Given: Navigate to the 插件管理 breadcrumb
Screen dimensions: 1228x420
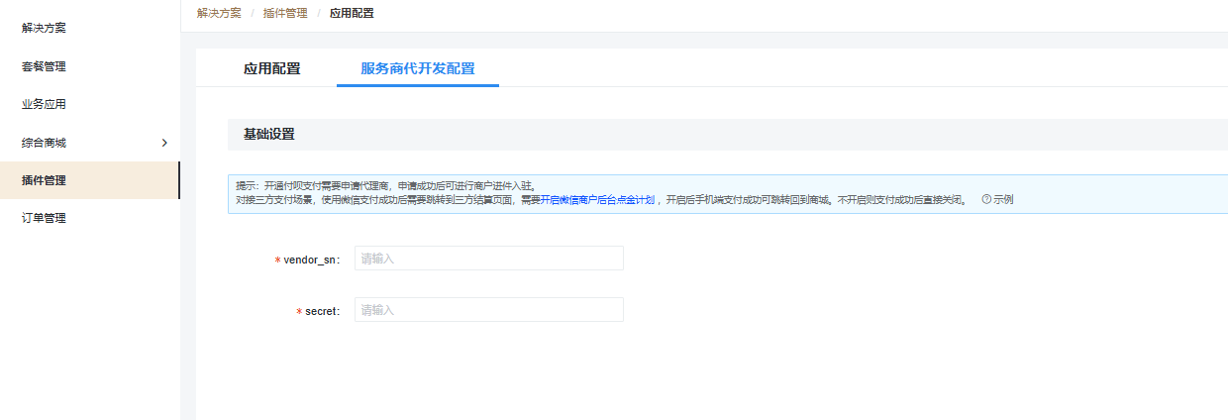Looking at the screenshot, I should (x=284, y=13).
